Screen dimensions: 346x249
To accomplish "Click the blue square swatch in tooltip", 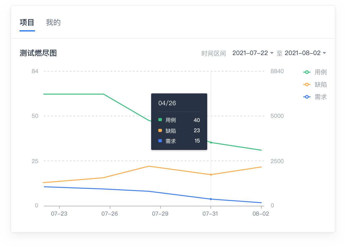I will click(160, 141).
